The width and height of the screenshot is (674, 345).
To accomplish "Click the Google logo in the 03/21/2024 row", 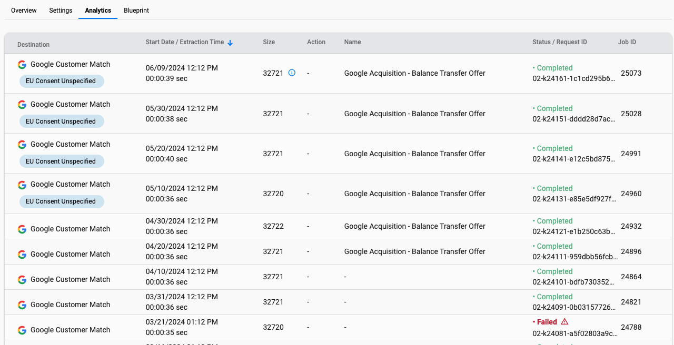I will [22, 330].
